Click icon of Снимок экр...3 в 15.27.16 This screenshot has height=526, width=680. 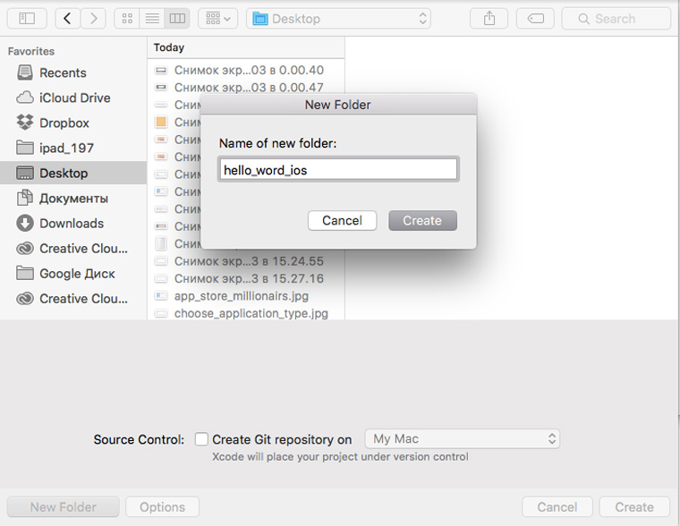(161, 278)
